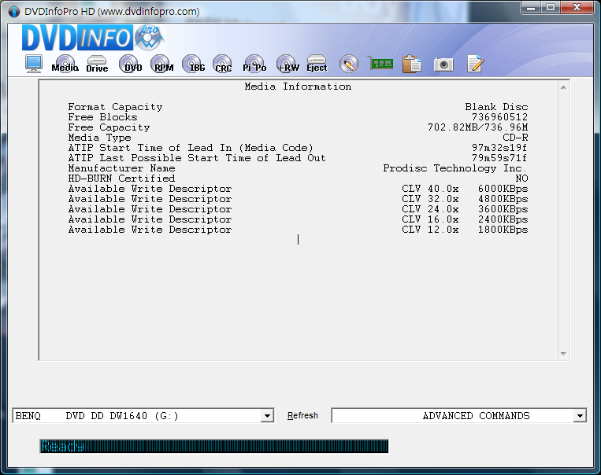Viewport: 601px width, 475px height.
Task: Select the 'CLV 12.0x 1800KBps' descriptor
Action: click(465, 230)
